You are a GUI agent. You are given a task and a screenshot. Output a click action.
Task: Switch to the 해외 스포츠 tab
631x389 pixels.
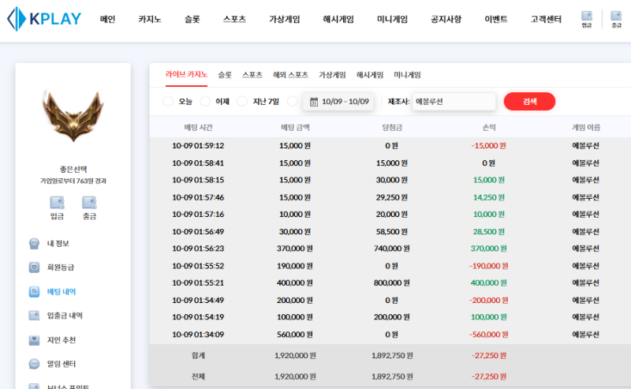[x=290, y=75]
